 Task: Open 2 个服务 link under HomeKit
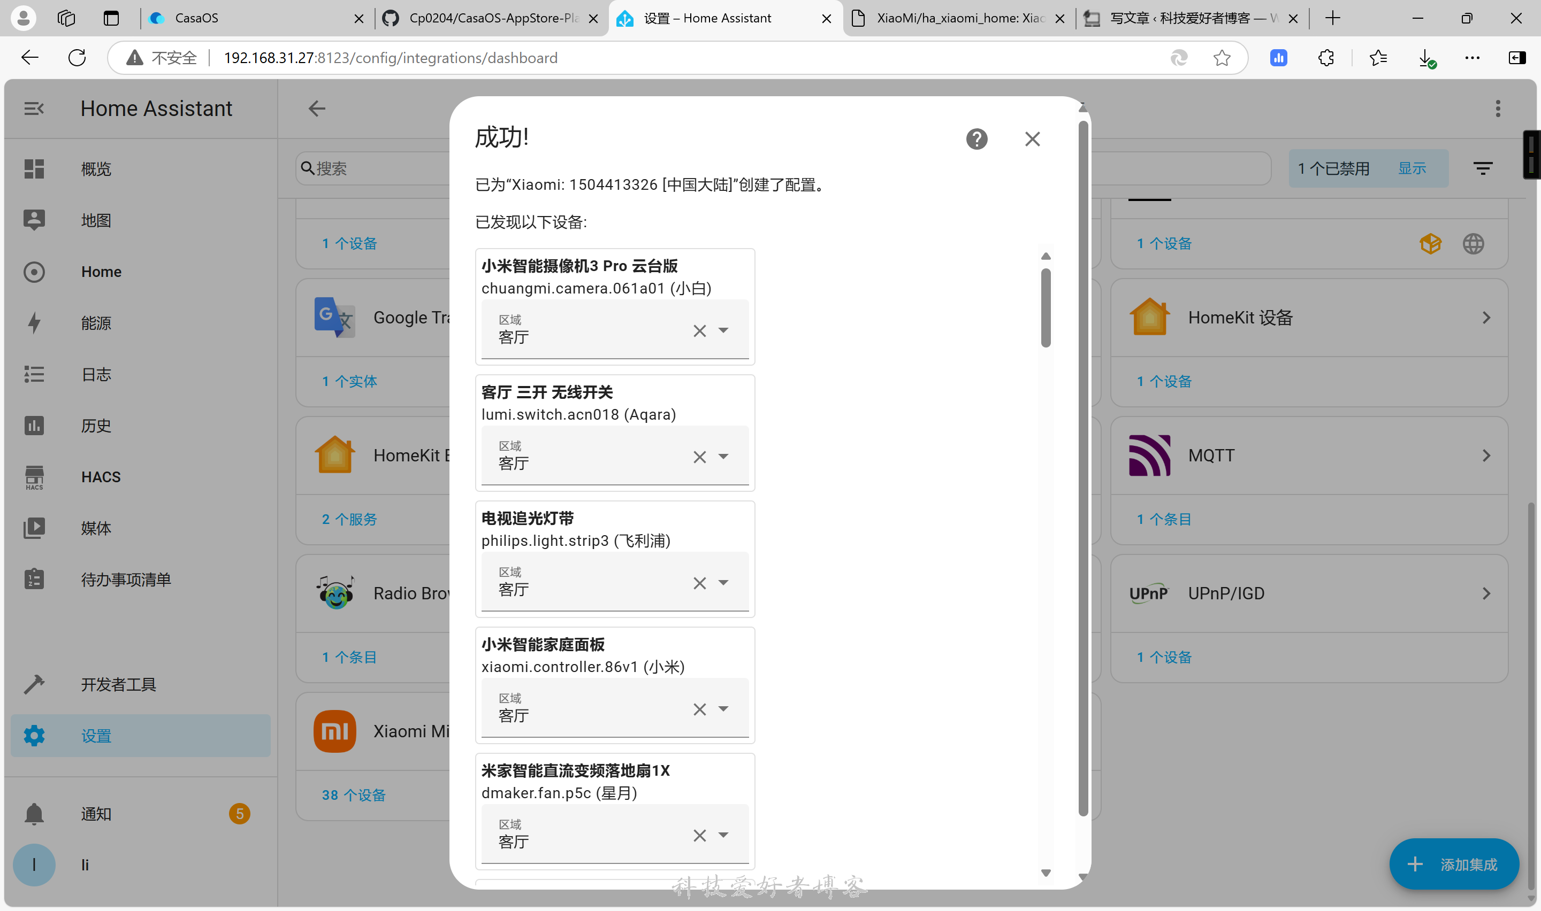pos(349,519)
